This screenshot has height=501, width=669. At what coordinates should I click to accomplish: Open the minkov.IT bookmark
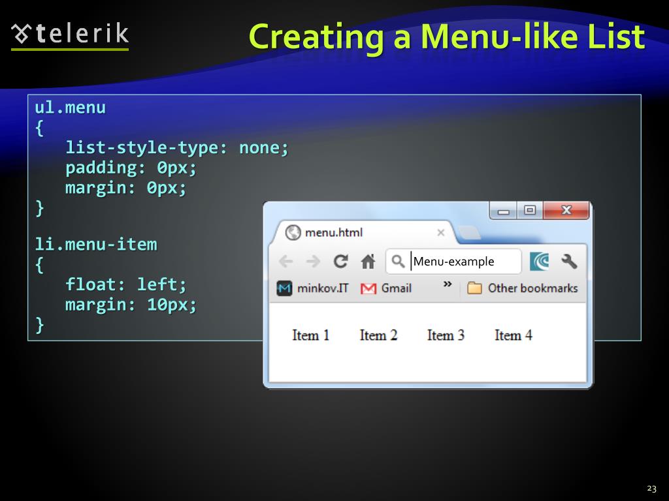(313, 288)
